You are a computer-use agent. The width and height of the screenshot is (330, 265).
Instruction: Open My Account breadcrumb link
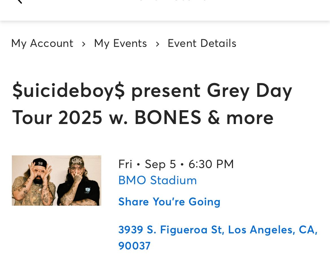pos(42,44)
